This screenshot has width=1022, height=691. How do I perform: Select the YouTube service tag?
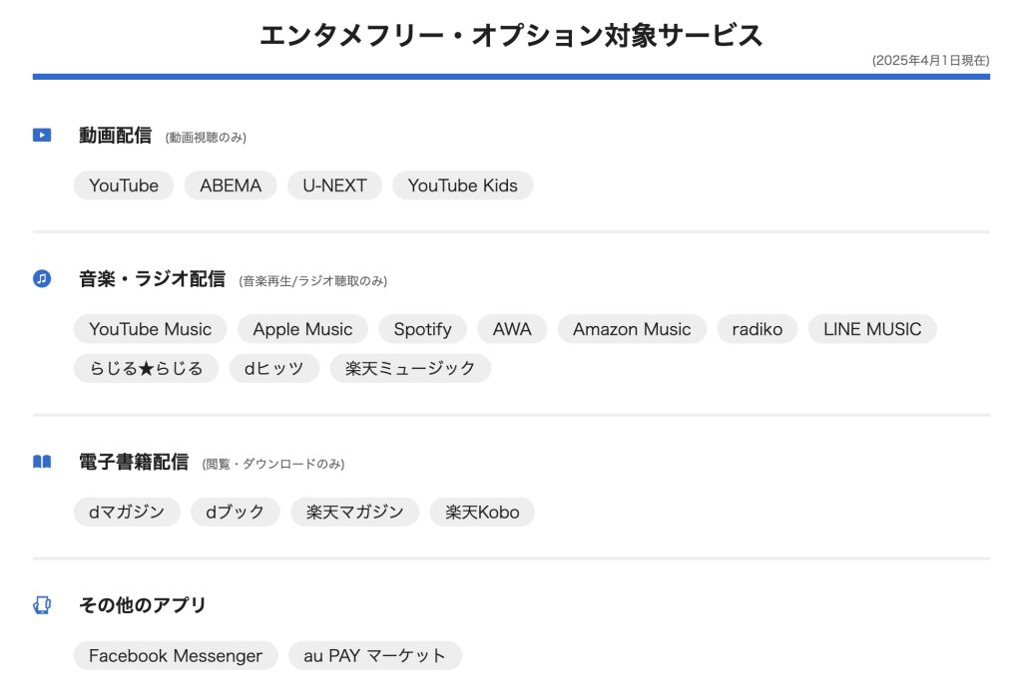(124, 185)
